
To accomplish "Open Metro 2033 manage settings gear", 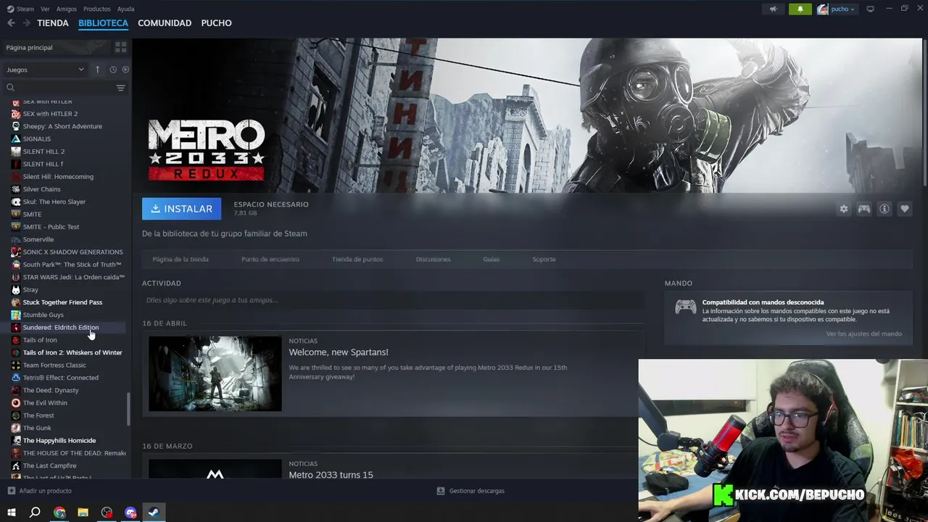I will click(x=843, y=209).
